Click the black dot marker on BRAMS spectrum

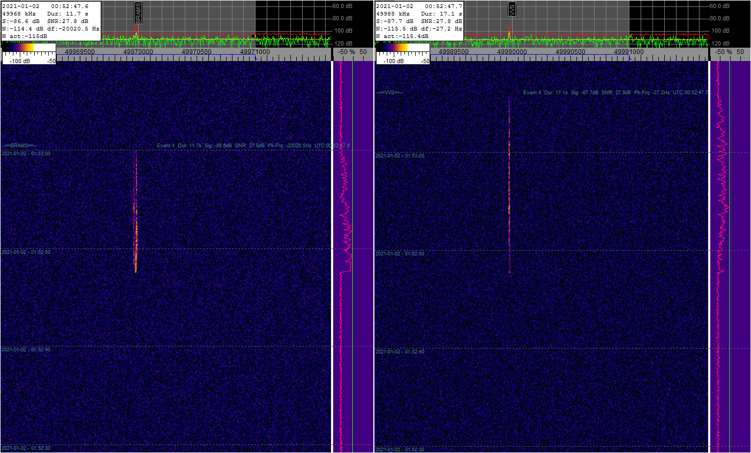click(253, 36)
